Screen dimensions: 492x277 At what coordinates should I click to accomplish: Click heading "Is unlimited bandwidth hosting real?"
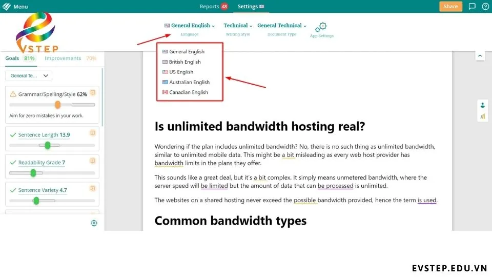(x=260, y=126)
